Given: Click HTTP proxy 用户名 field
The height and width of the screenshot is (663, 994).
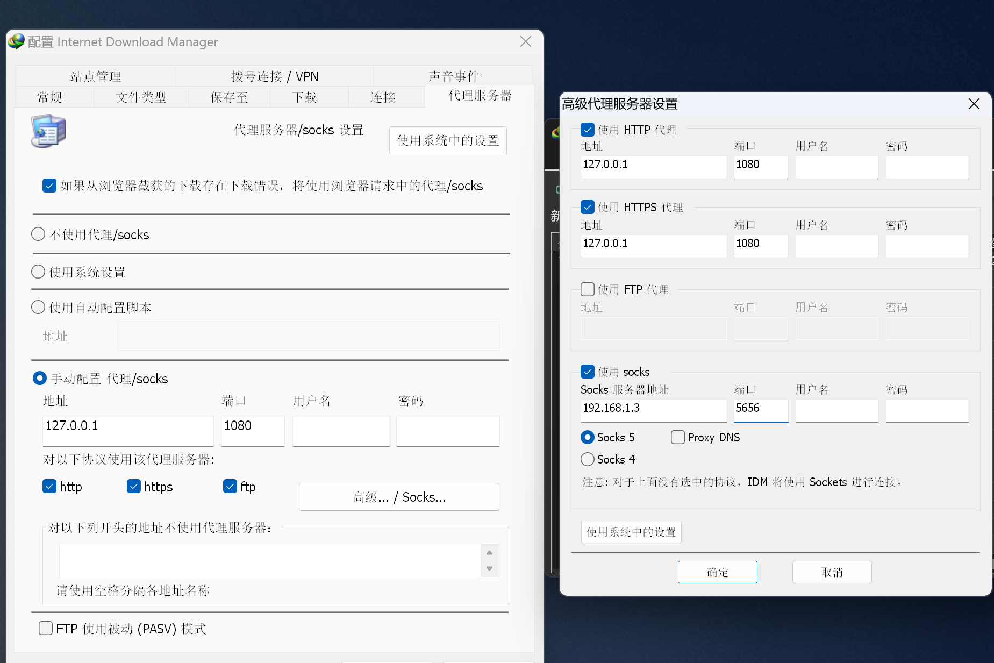Looking at the screenshot, I should (x=837, y=167).
